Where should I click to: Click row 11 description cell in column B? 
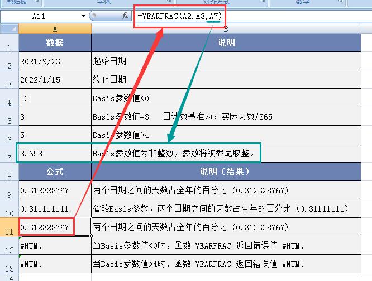[226, 227]
